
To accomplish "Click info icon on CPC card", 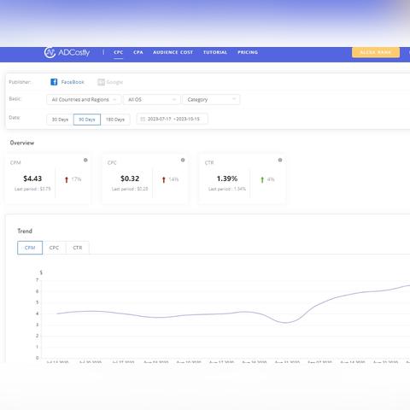I will click(183, 160).
